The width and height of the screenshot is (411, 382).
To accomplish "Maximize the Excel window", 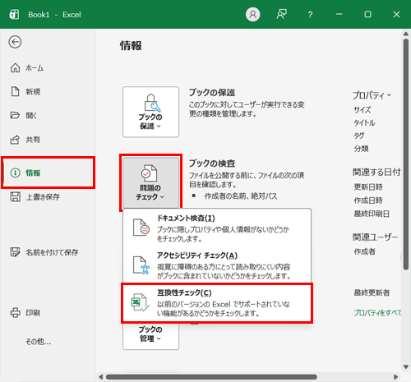I will click(x=367, y=14).
